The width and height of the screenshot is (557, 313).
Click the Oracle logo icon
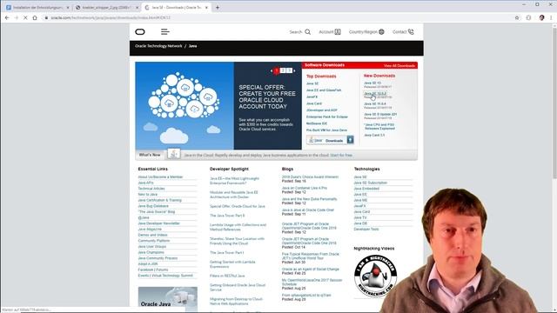pos(140,32)
